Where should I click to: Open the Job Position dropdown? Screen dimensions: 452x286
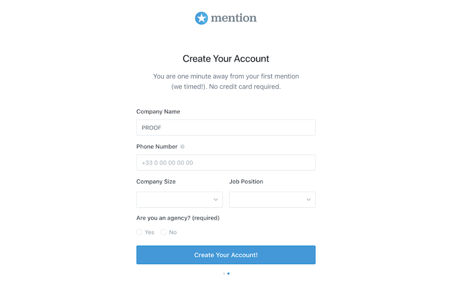[272, 199]
